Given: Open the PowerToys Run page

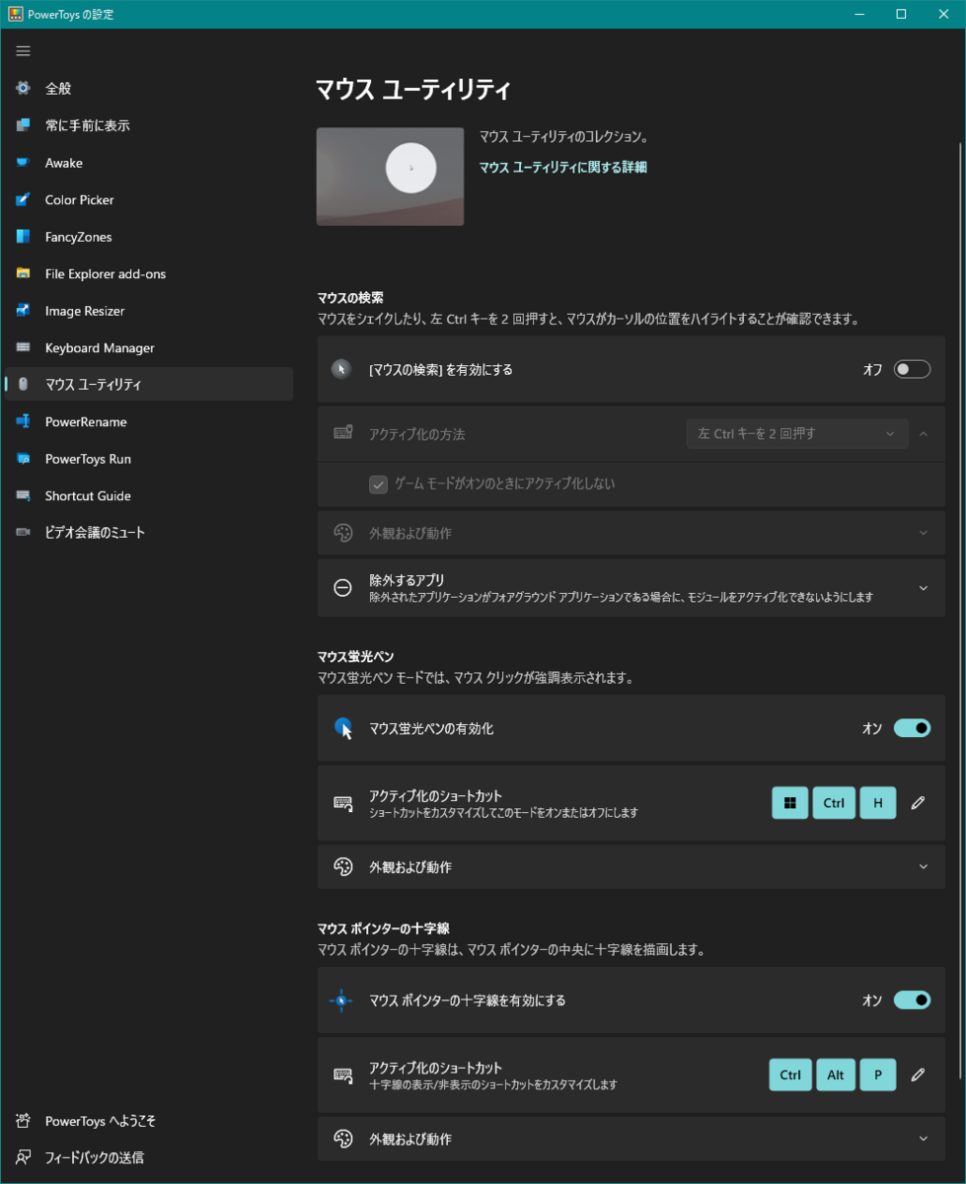Looking at the screenshot, I should click(149, 459).
